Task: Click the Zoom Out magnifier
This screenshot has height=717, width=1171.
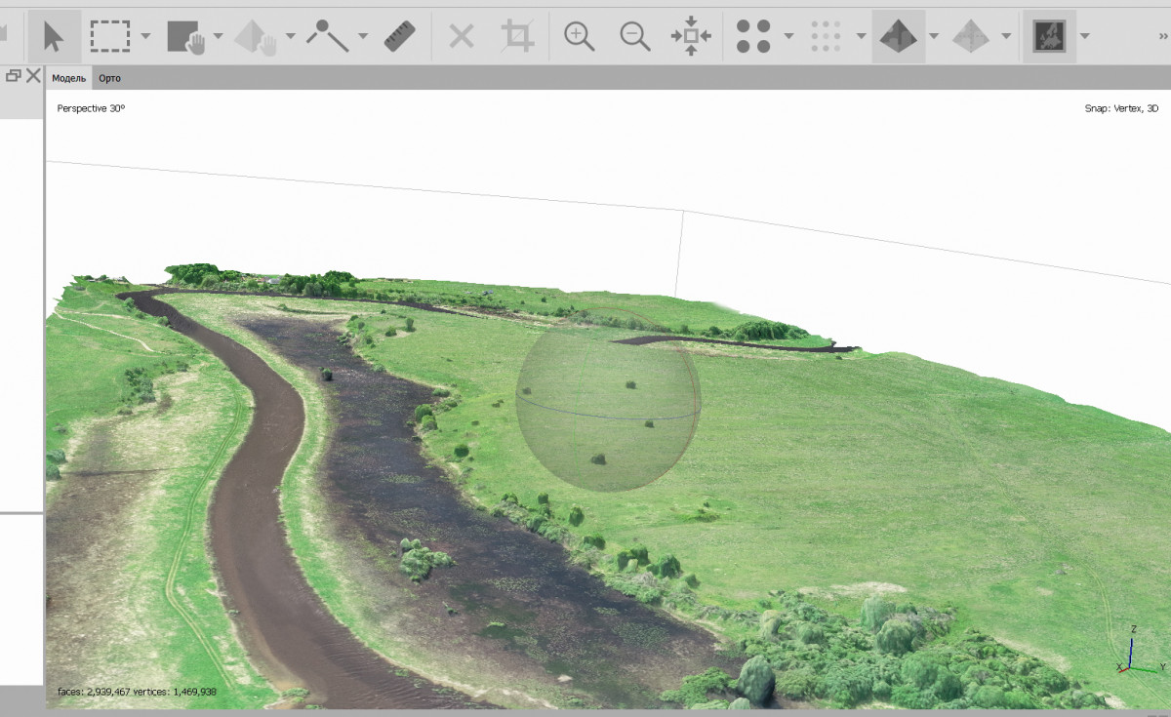Action: pyautogui.click(x=635, y=36)
